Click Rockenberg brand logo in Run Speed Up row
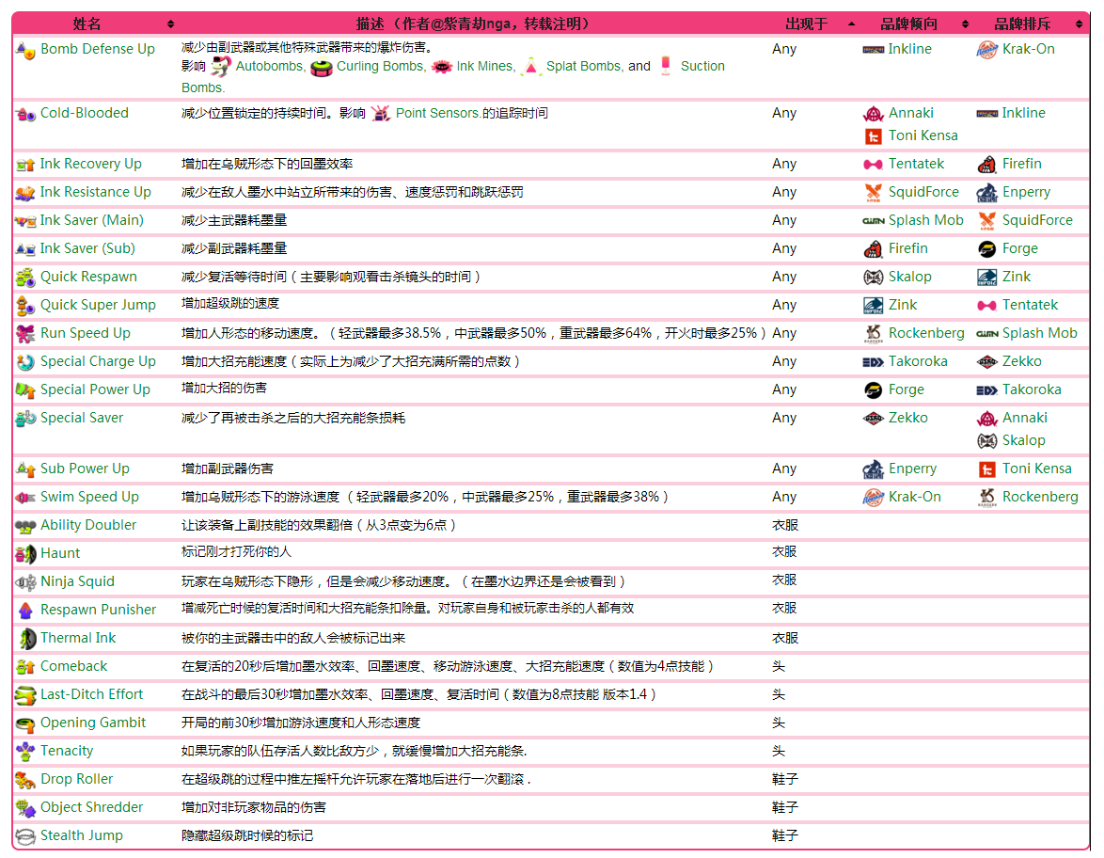Viewport: 1104px width, 858px height. point(873,334)
